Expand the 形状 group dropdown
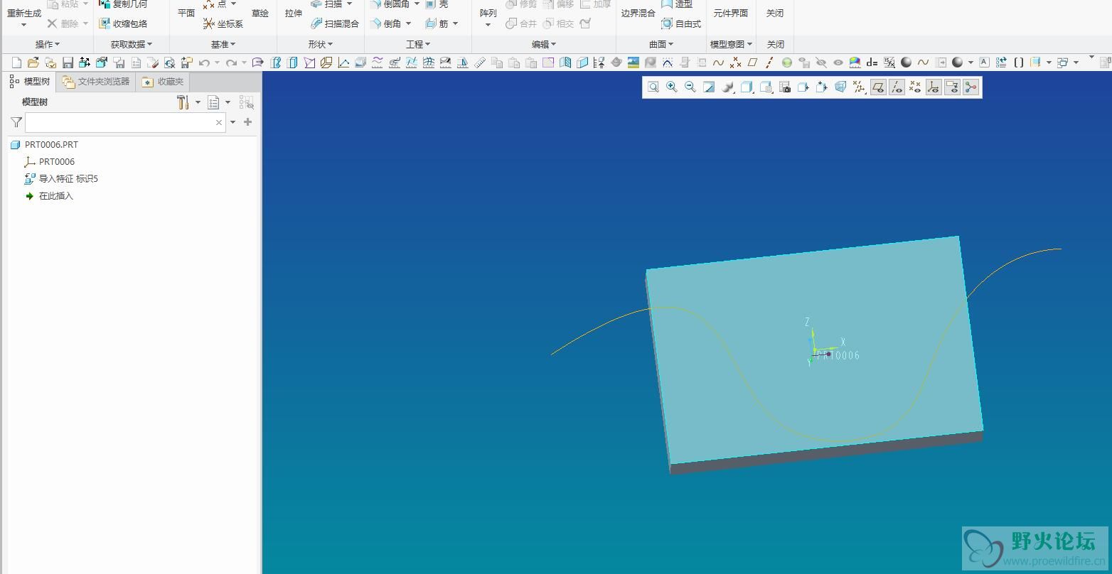1112x574 pixels. (x=321, y=44)
